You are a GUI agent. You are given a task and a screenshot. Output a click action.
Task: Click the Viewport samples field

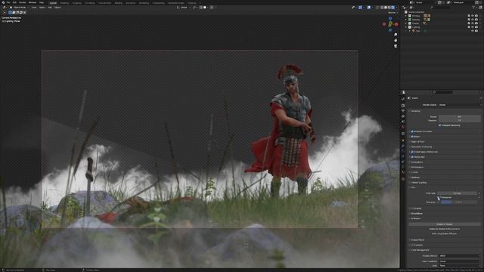click(x=459, y=120)
